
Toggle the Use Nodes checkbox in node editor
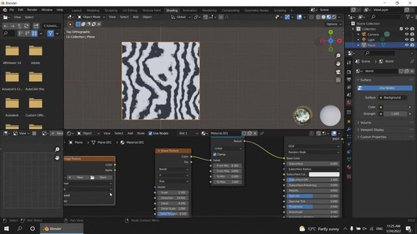151,133
